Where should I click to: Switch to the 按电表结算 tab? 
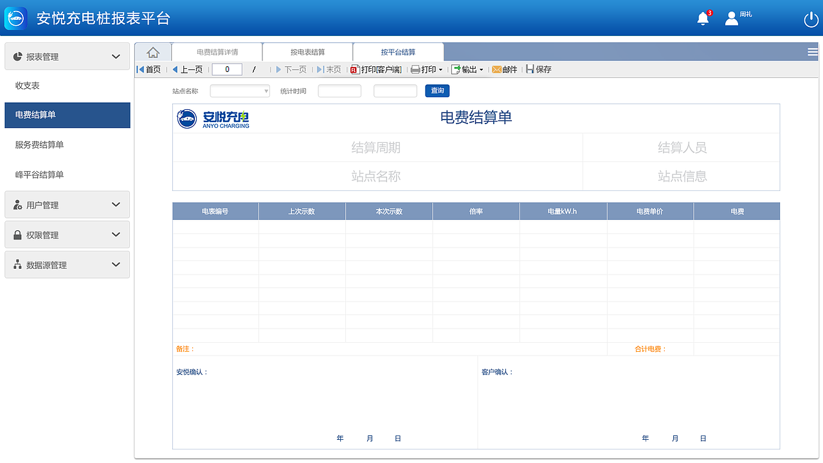tap(307, 51)
